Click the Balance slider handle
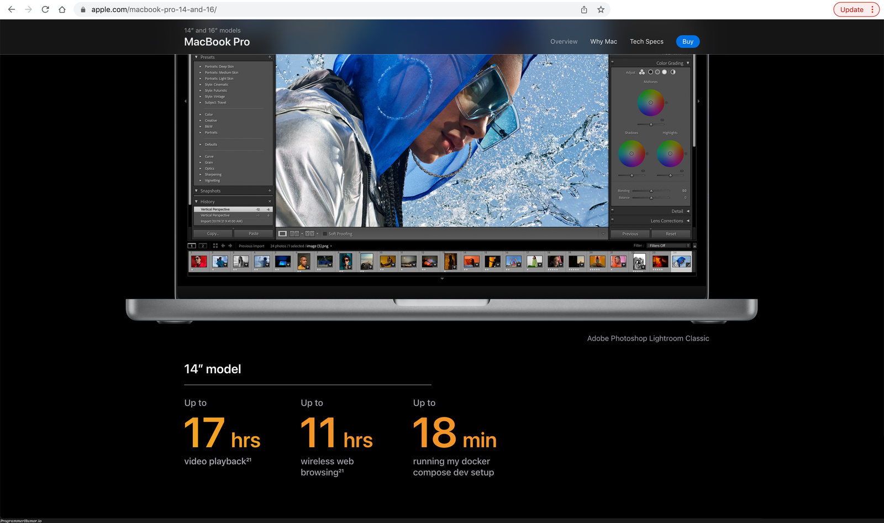This screenshot has width=884, height=523. [x=651, y=197]
